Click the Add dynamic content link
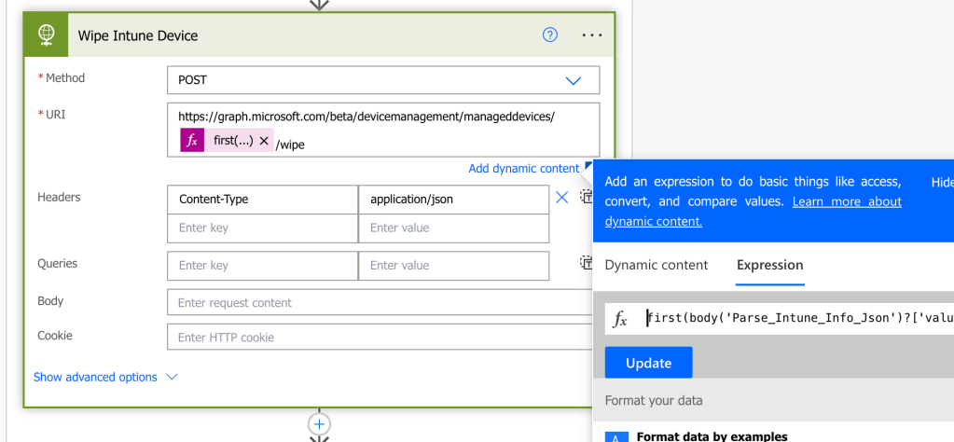 pos(523,169)
